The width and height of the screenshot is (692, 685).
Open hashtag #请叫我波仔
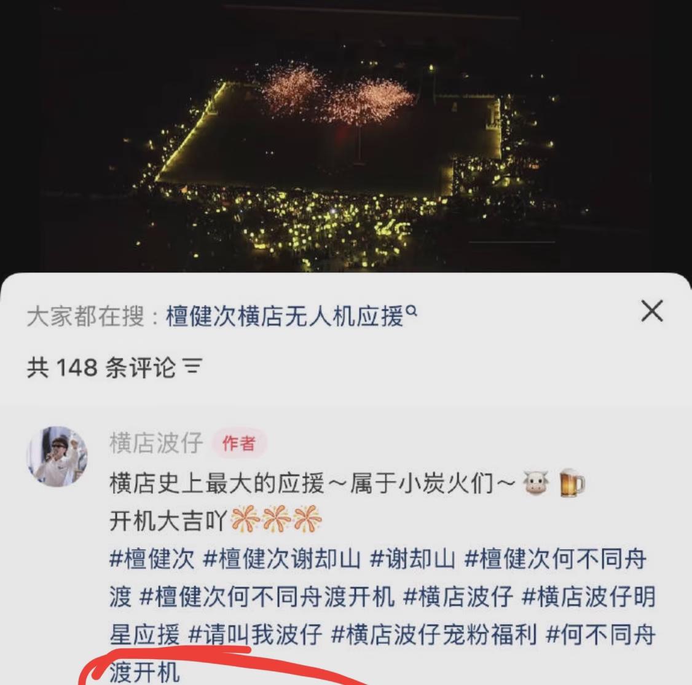pyautogui.click(x=254, y=635)
